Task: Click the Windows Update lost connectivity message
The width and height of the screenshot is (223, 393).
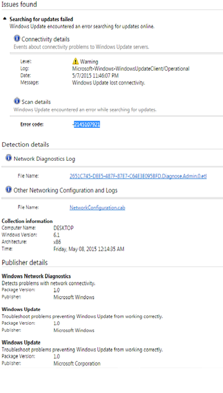Action: coord(108,83)
